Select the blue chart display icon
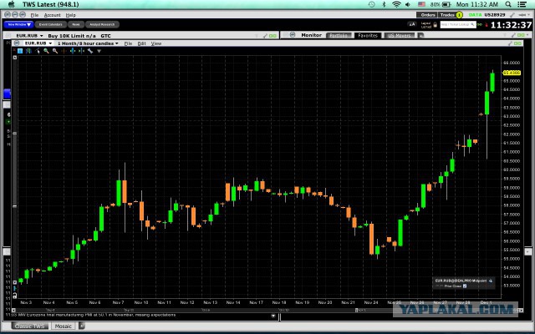 20,51
